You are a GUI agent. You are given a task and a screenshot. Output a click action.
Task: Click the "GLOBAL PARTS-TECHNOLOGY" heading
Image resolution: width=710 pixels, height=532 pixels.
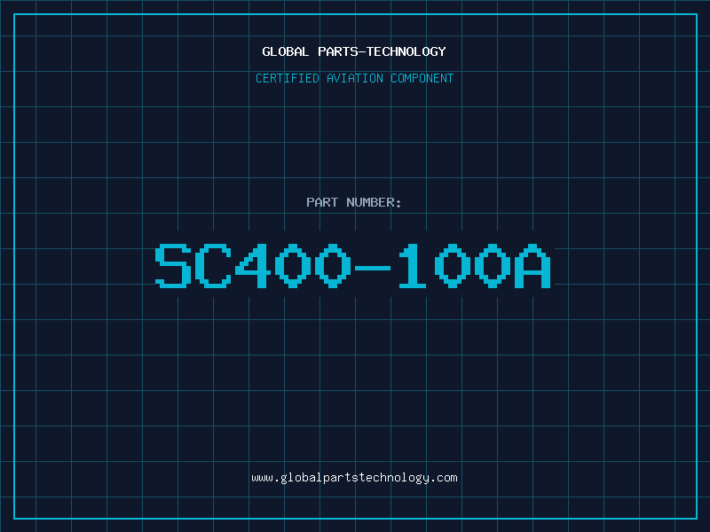coord(354,51)
